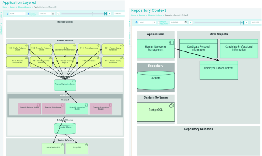Click process icon on 9-5-1 Process Closing Transactions box
262x156 pixels.
tap(122, 46)
